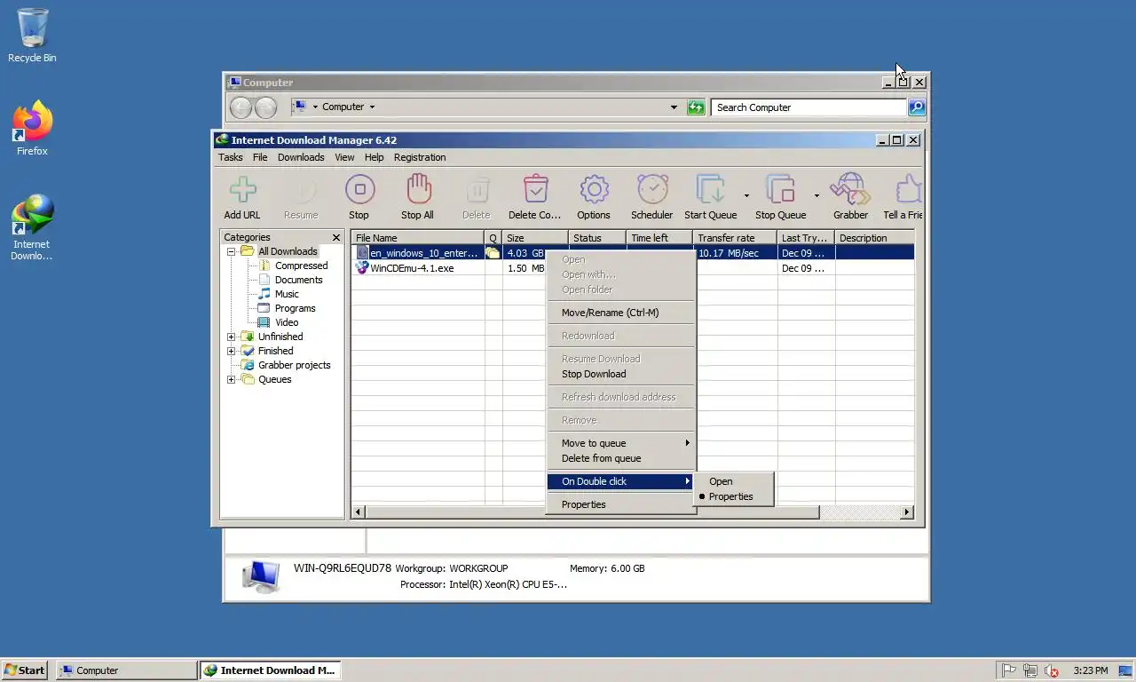Viewport: 1136px width, 682px height.
Task: Sort by Transfer rate column header
Action: tap(735, 238)
